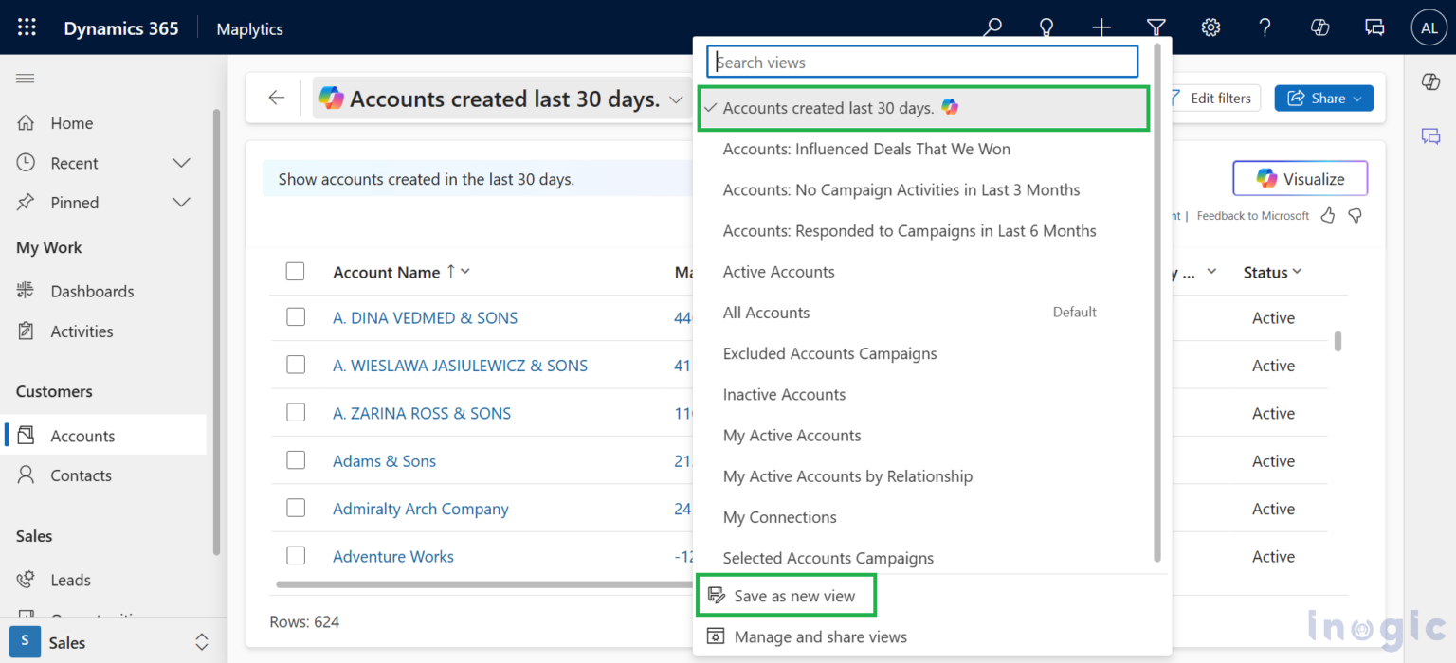1456x663 pixels.
Task: Open the Dynamics 365 app launcher
Action: pyautogui.click(x=26, y=27)
